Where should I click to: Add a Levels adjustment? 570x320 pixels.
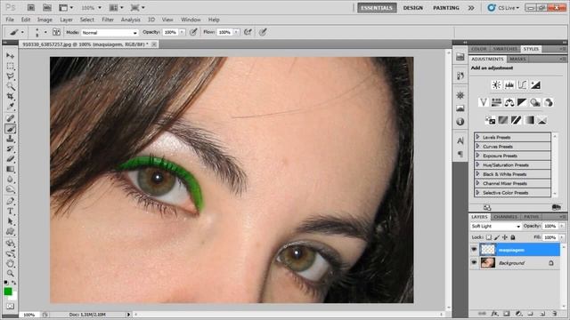point(509,85)
